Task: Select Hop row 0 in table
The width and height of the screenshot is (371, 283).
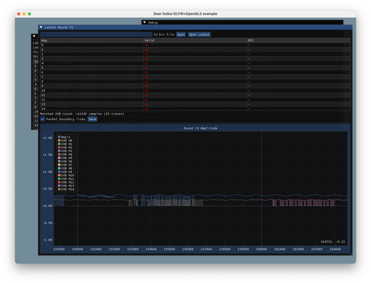Action: [x=195, y=45]
